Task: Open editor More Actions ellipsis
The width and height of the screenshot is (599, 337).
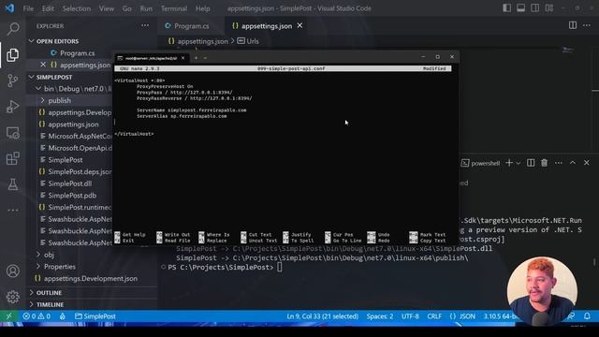Action: (587, 25)
